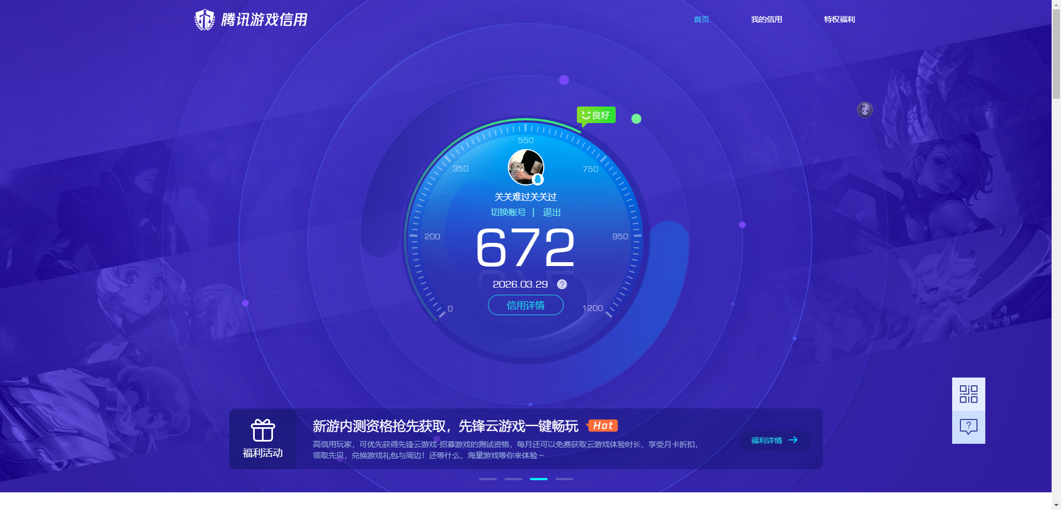Open the help icon next to 2026.03.29

[x=562, y=284]
